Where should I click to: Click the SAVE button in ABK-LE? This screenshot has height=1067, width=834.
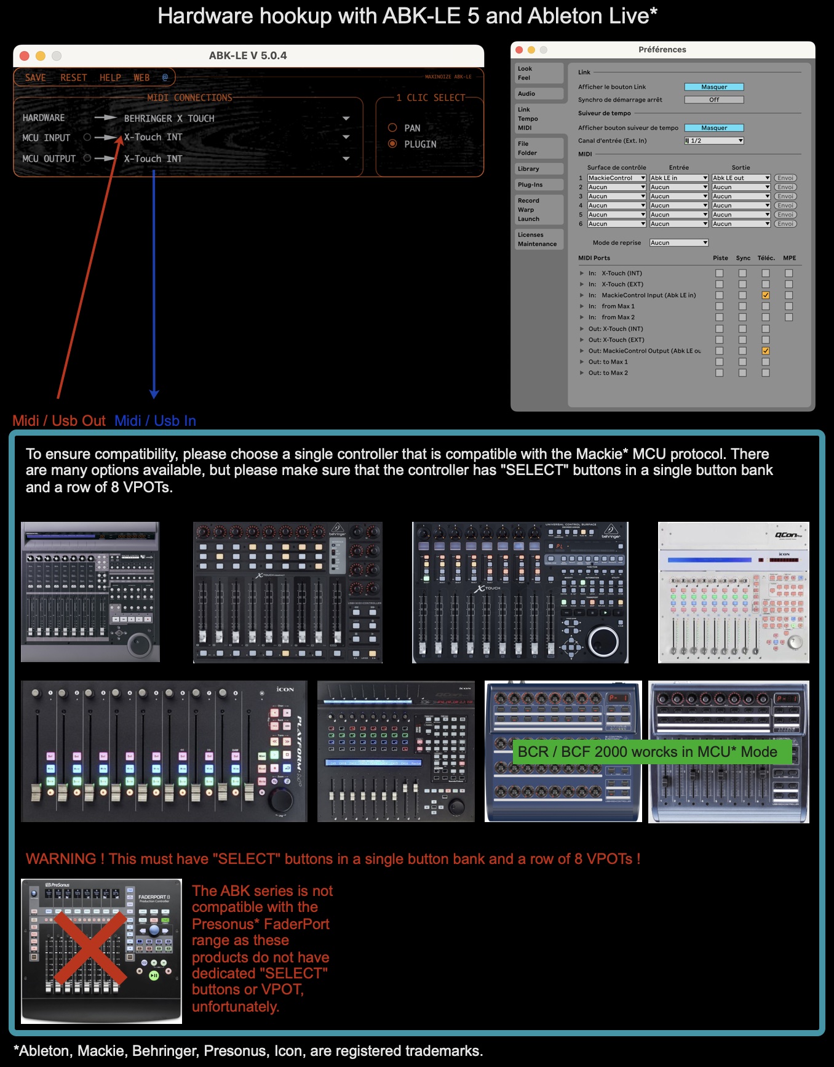(x=35, y=78)
